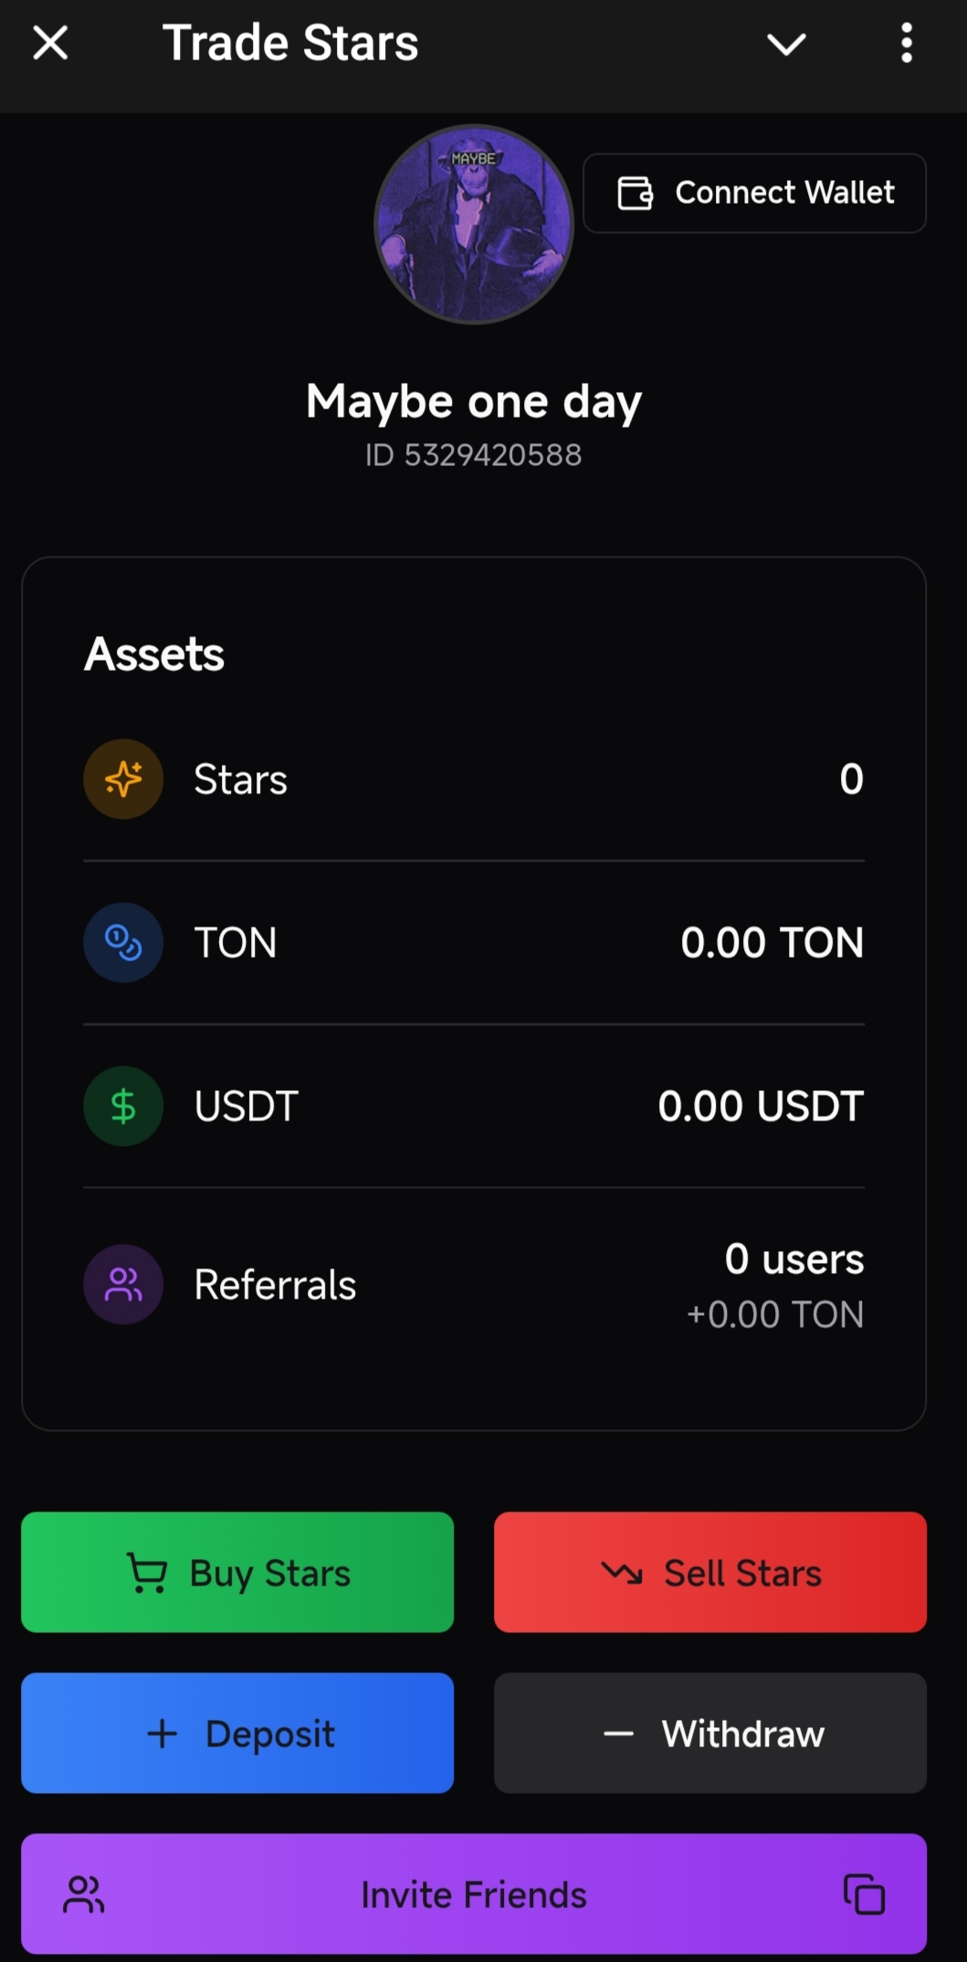Click the orange Stars sparkle icon
The height and width of the screenshot is (1962, 967).
[123, 779]
